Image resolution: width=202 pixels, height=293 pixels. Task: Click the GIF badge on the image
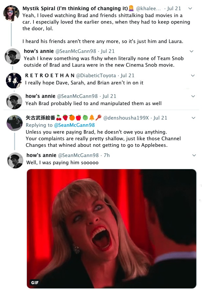(35, 282)
